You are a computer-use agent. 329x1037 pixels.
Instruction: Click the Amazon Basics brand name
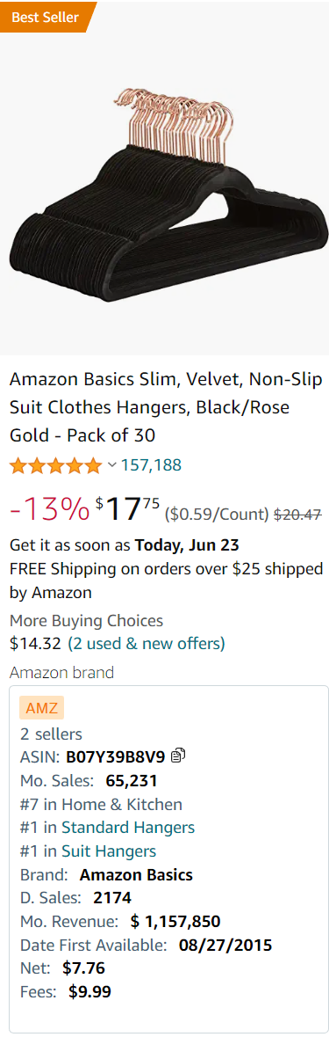tap(137, 875)
